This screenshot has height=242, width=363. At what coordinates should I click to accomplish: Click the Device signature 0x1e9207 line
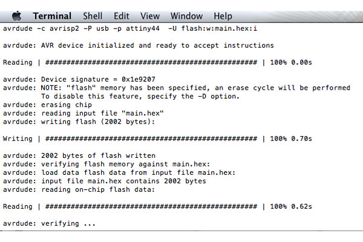79,79
